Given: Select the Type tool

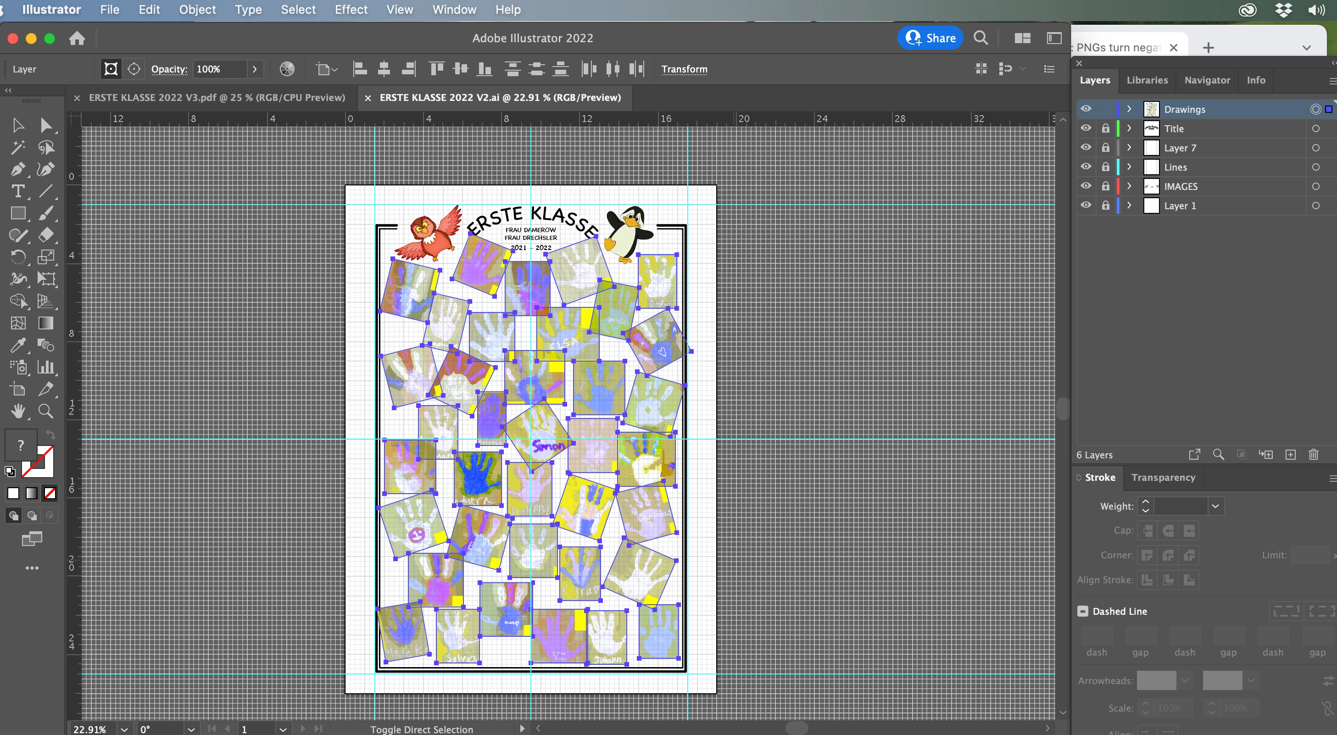Looking at the screenshot, I should click(17, 191).
